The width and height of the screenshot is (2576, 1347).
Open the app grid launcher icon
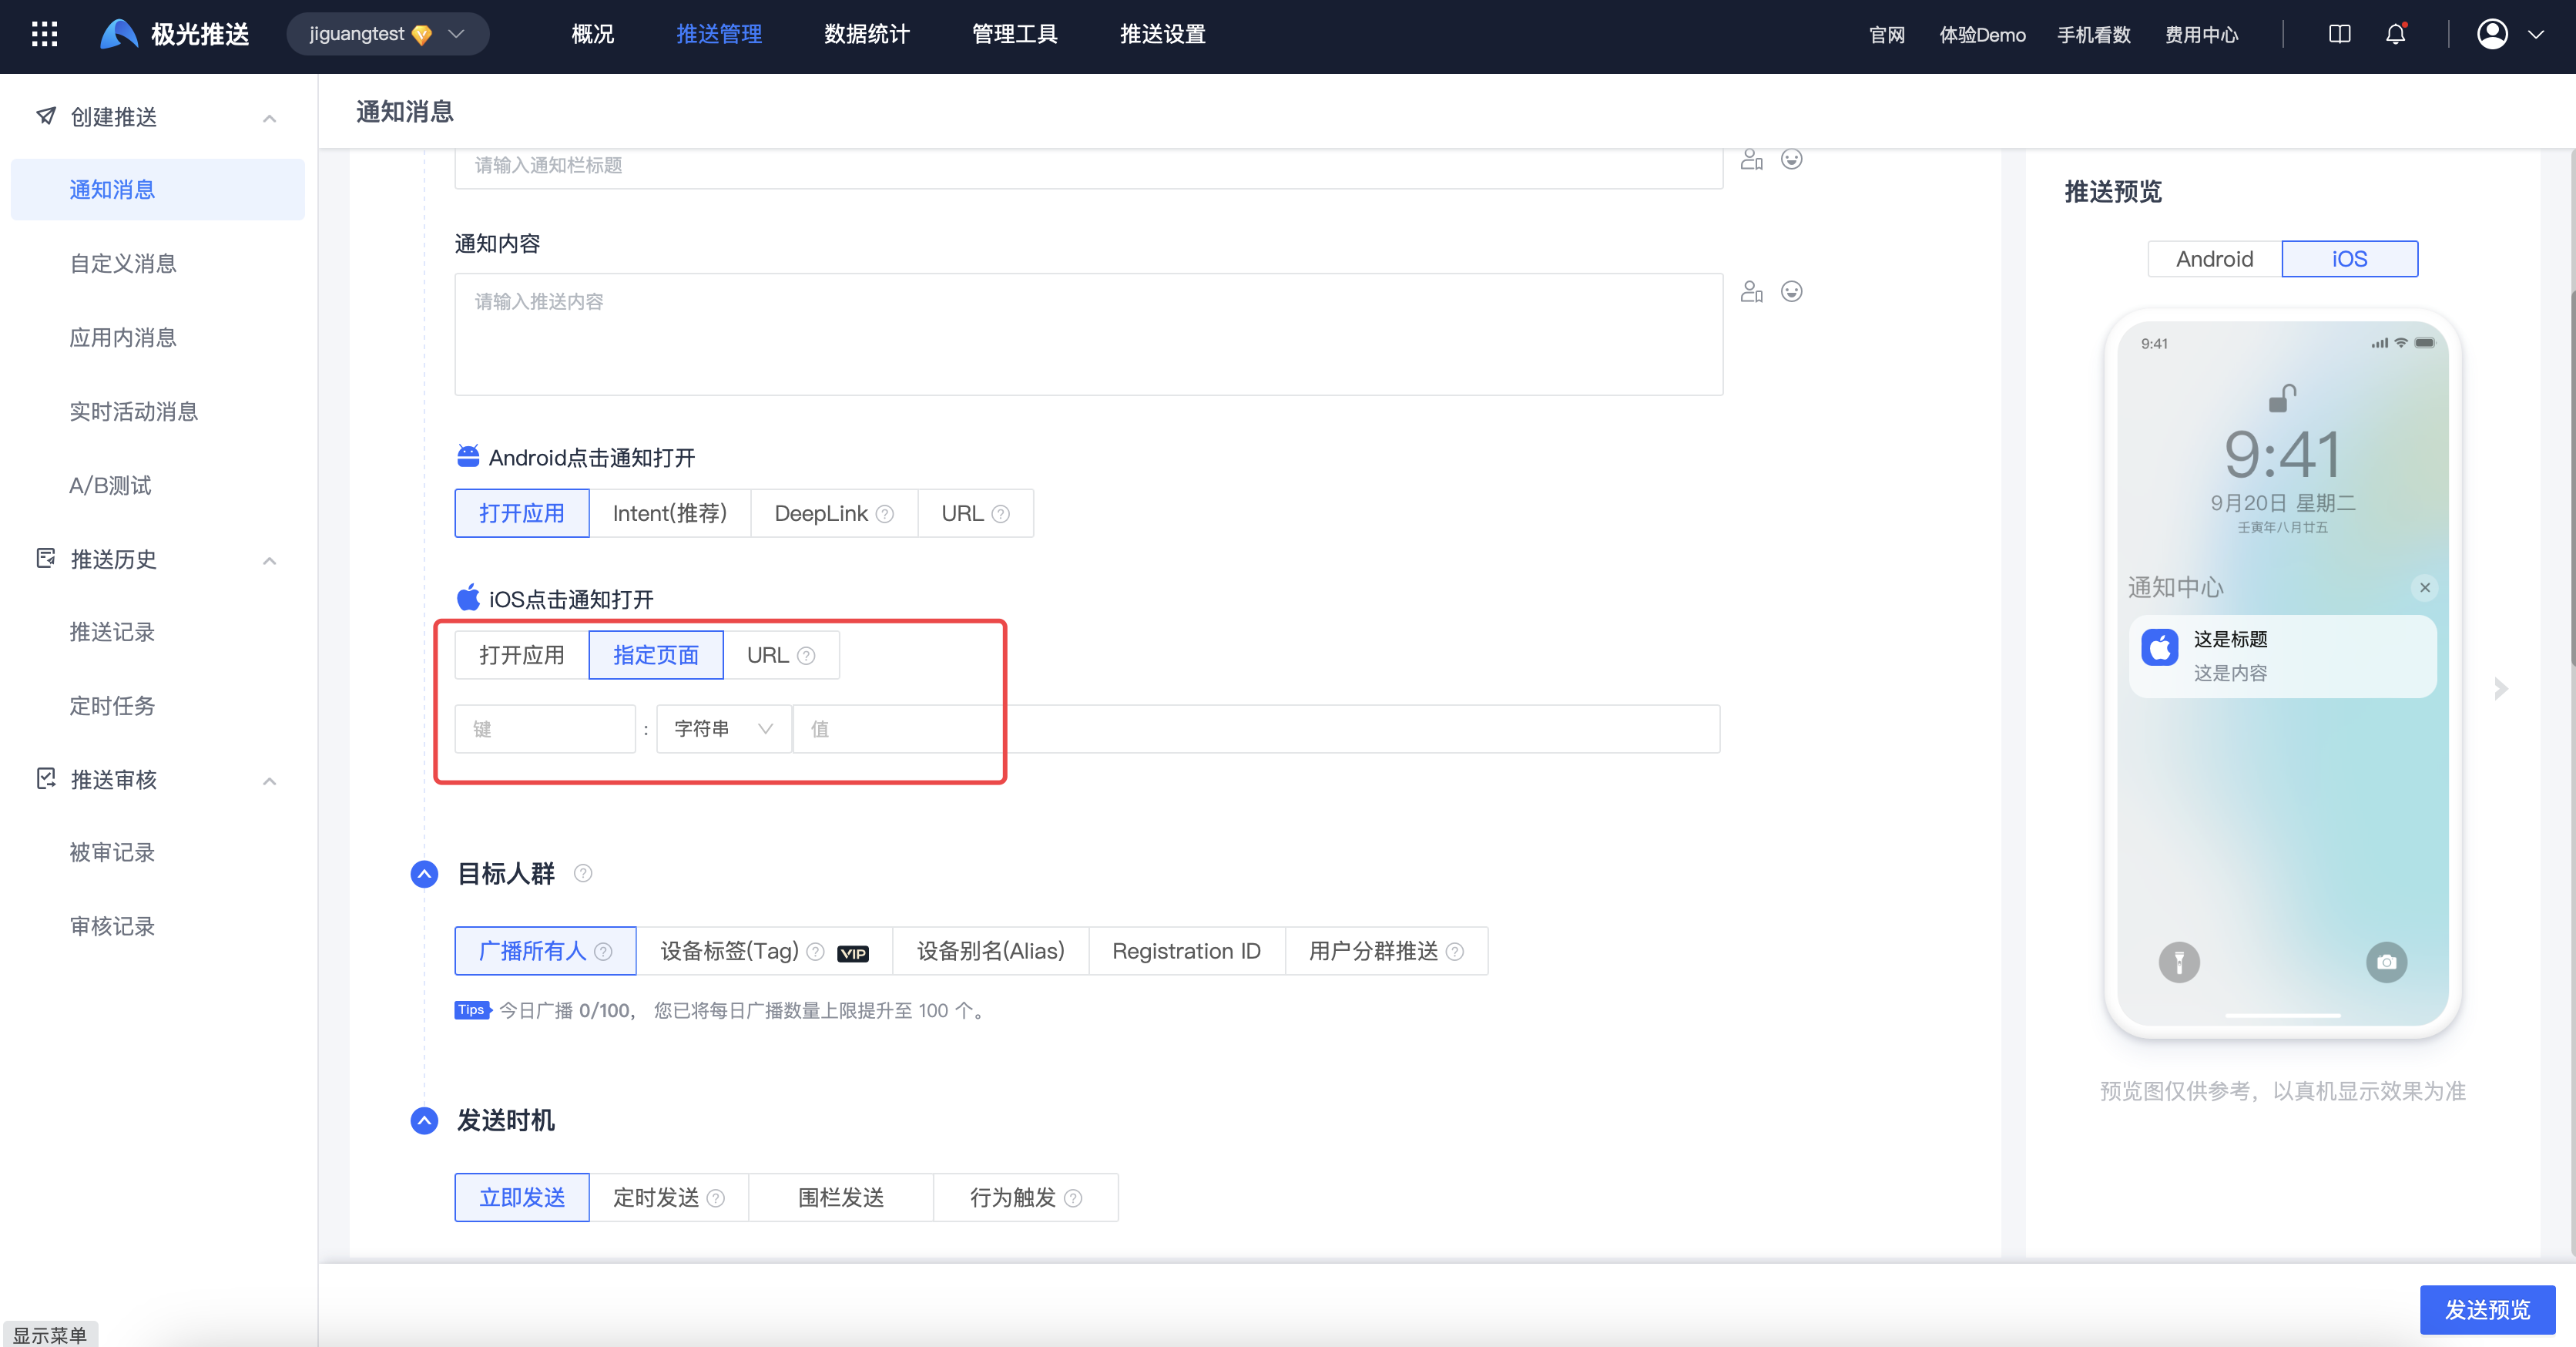pyautogui.click(x=44, y=34)
